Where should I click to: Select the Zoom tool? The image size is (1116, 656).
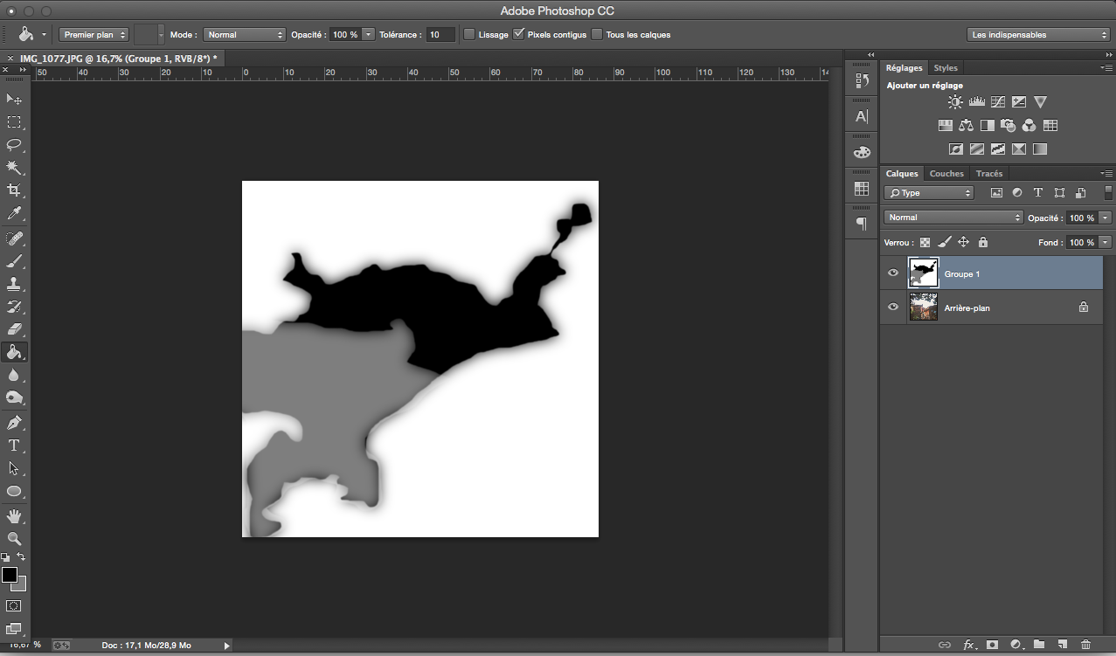[x=14, y=539]
